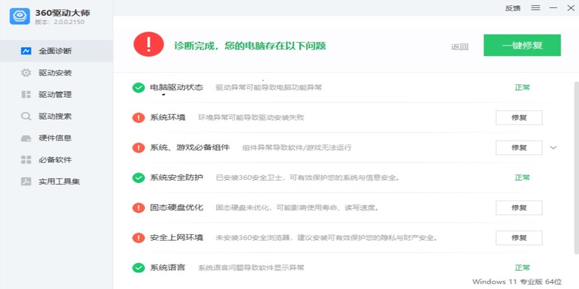Image resolution: width=579 pixels, height=289 pixels.
Task: Click the green check beside 系统语言
Action: [138, 267]
